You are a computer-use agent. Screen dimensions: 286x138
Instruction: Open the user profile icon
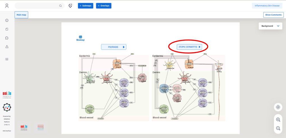(x=7, y=6)
